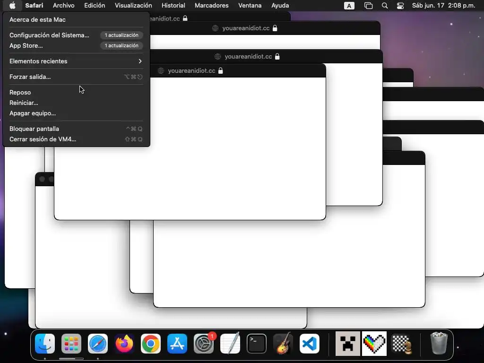Open the rainbow heart app in Dock
Screen dimensions: 484x363
click(374, 344)
